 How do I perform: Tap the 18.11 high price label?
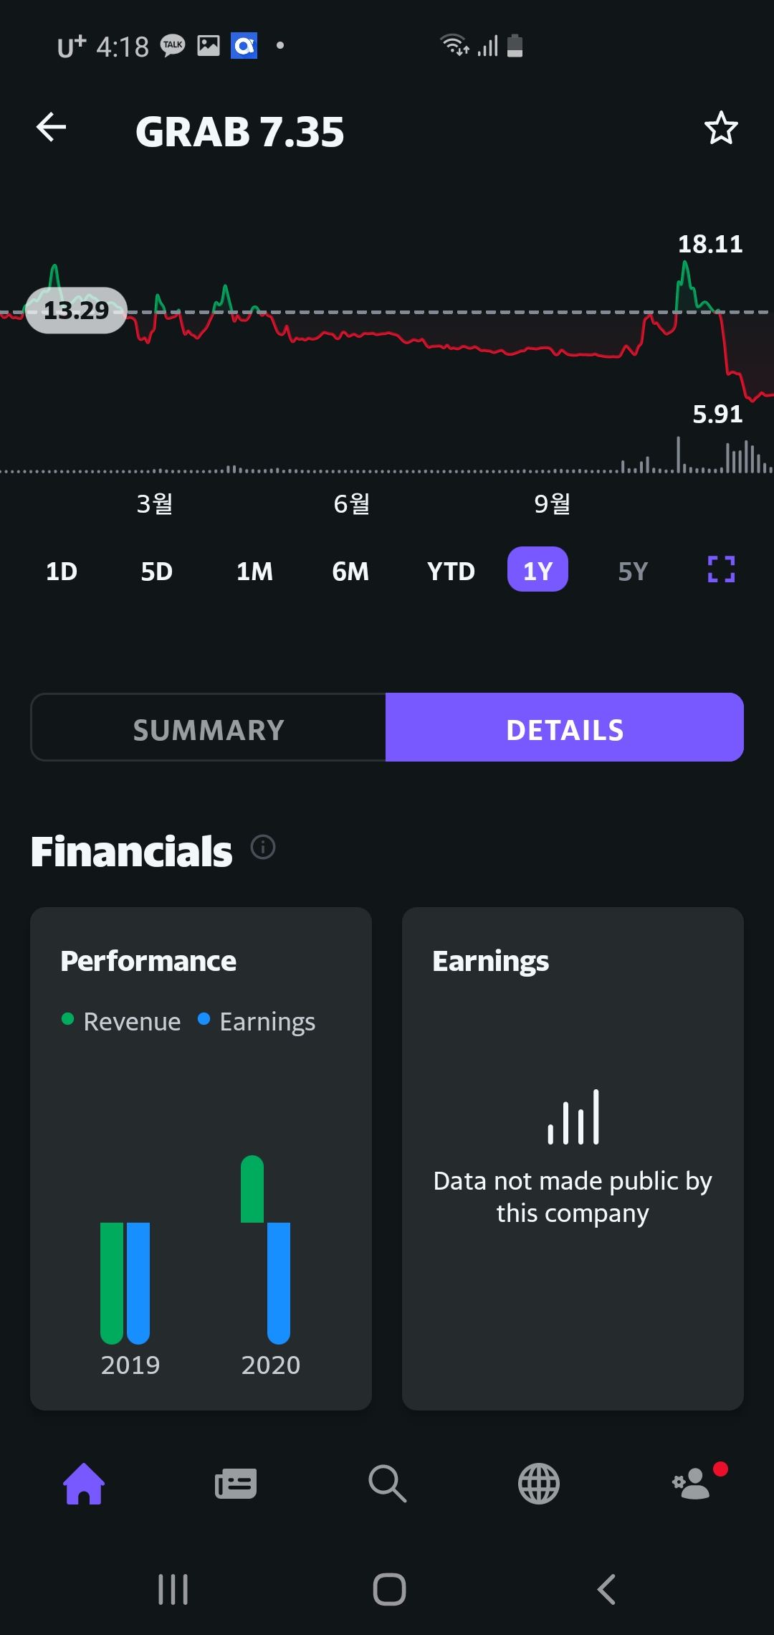click(x=710, y=244)
